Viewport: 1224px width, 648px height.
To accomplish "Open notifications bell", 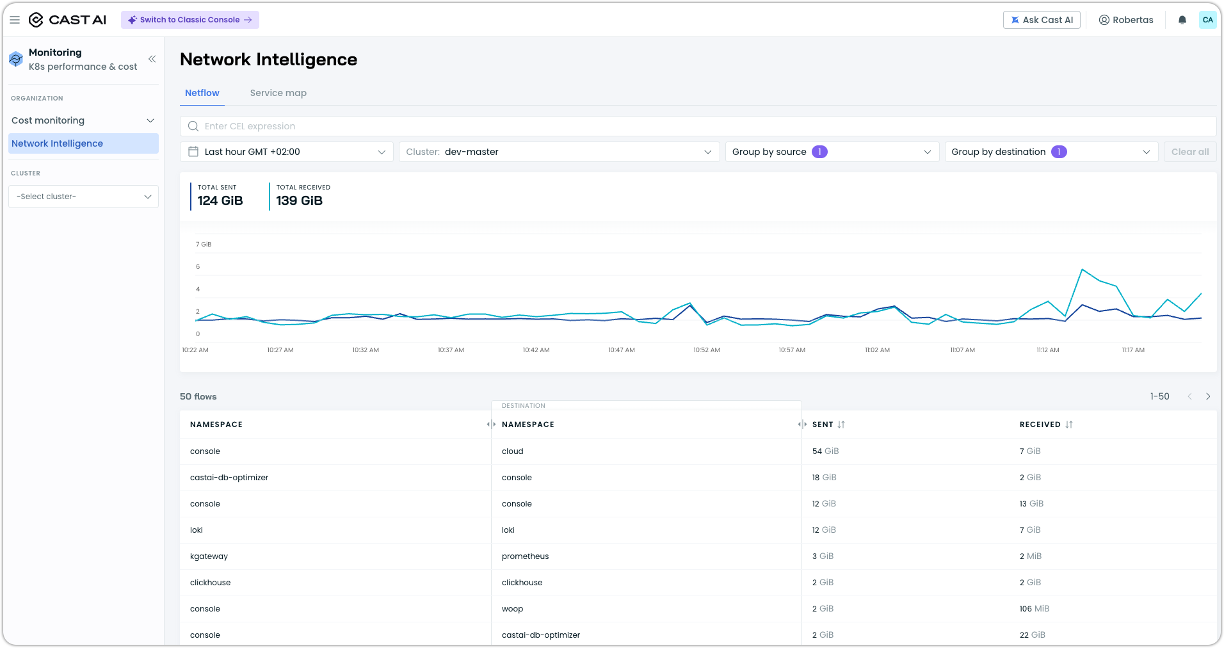I will click(1182, 20).
